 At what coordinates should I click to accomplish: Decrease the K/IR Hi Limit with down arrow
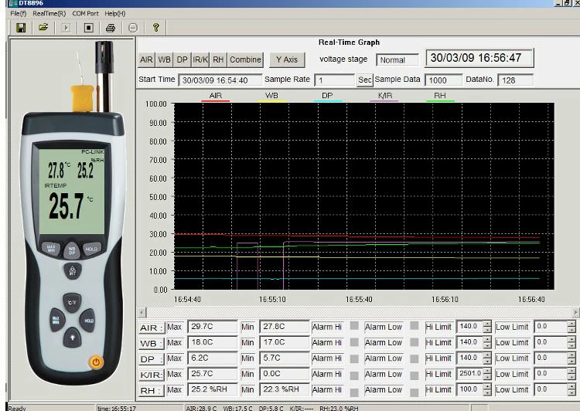pyautogui.click(x=486, y=377)
